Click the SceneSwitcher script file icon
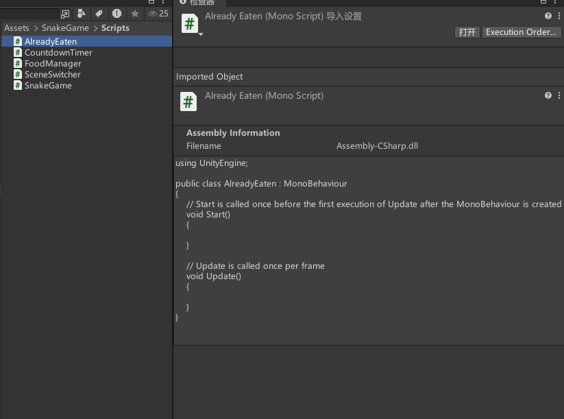The image size is (564, 419). pos(18,75)
